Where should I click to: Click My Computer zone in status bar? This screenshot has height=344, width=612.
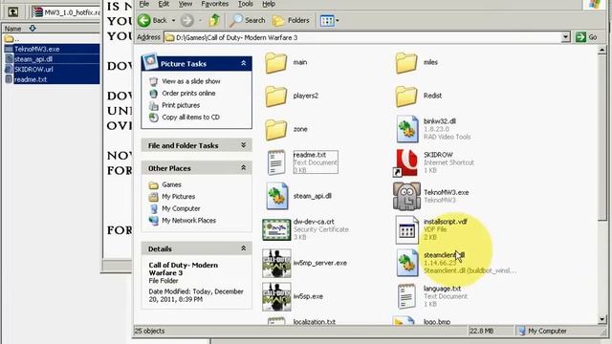(x=542, y=331)
